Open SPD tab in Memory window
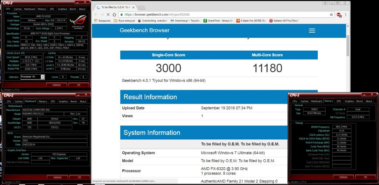379x185 pixels. pyautogui.click(x=339, y=101)
